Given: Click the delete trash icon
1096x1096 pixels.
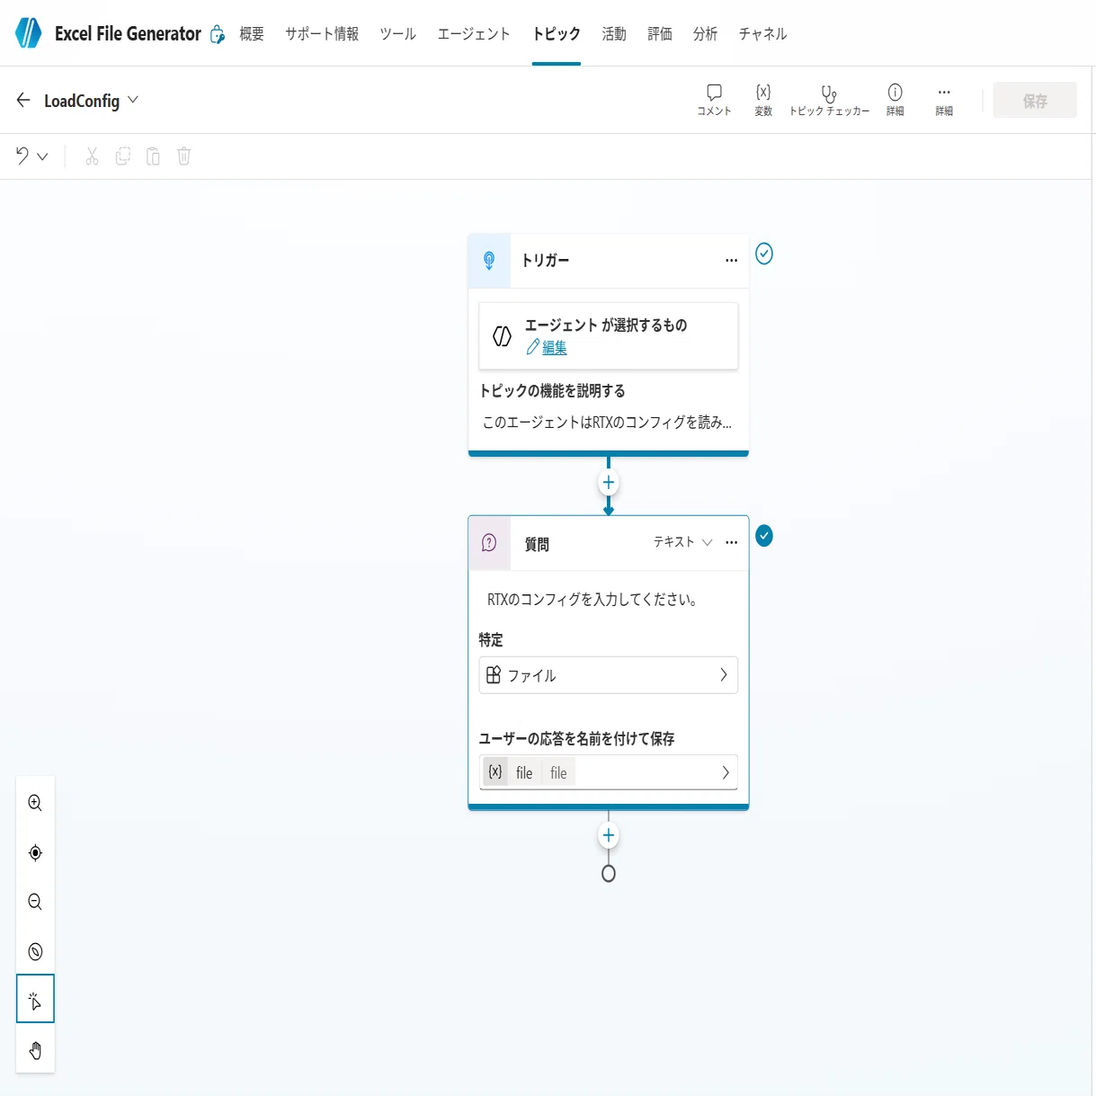Looking at the screenshot, I should pos(184,156).
